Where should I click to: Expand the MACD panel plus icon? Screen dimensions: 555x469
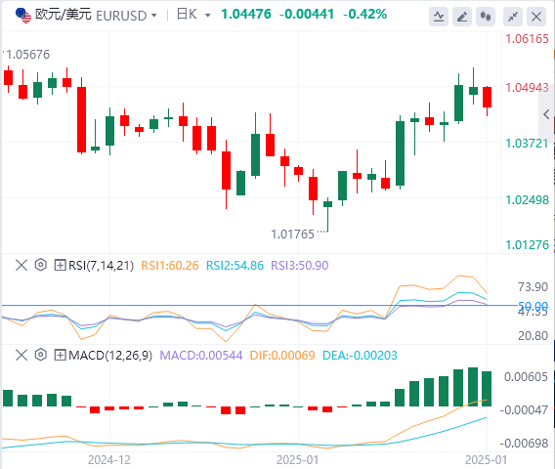click(x=61, y=355)
